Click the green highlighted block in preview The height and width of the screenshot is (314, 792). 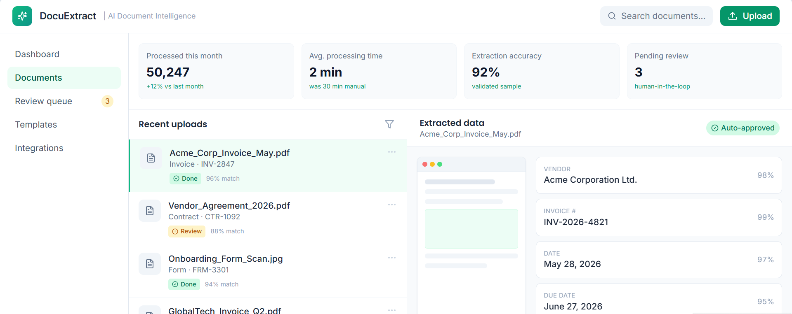pyautogui.click(x=471, y=229)
